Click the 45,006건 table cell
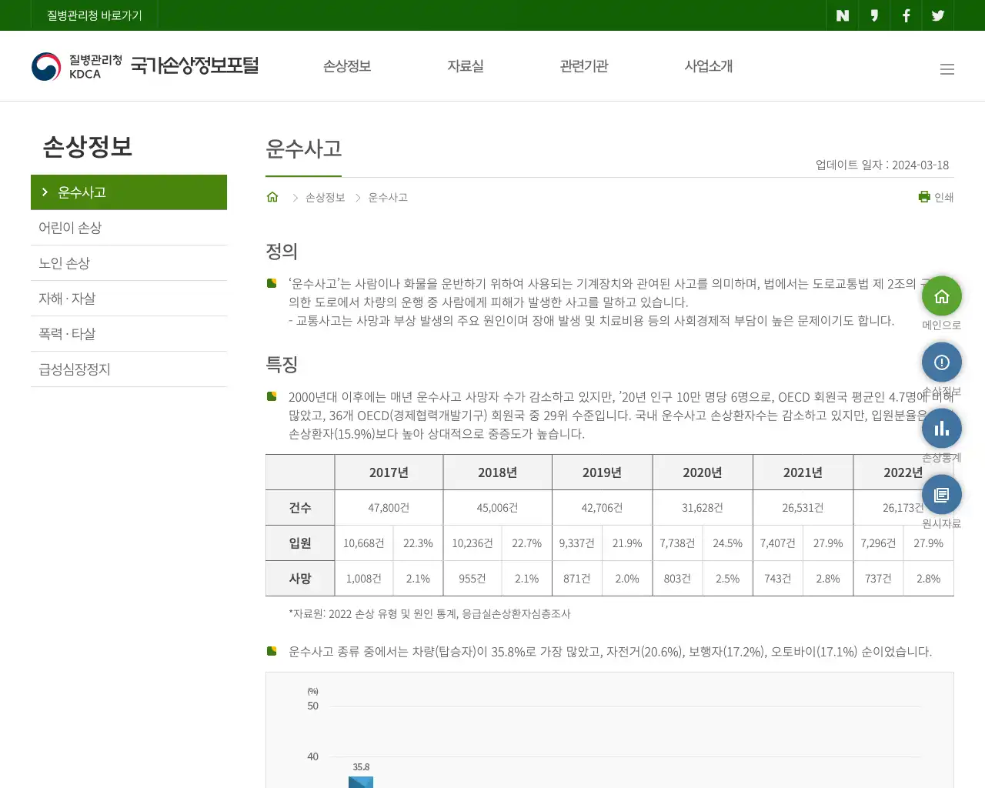The width and height of the screenshot is (985, 788). [x=497, y=508]
